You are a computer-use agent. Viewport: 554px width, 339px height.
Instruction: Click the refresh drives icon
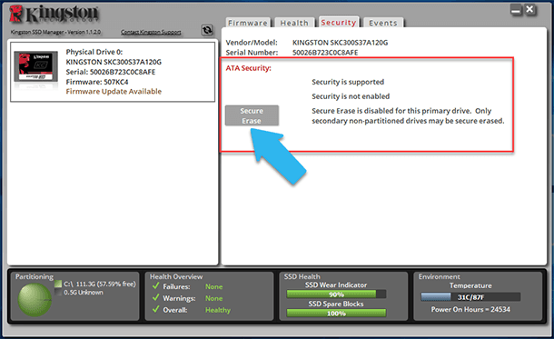coord(207,30)
